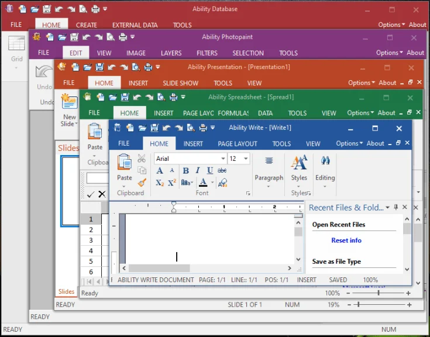Click Print icon in Ability Write titlebar

[x=203, y=128]
